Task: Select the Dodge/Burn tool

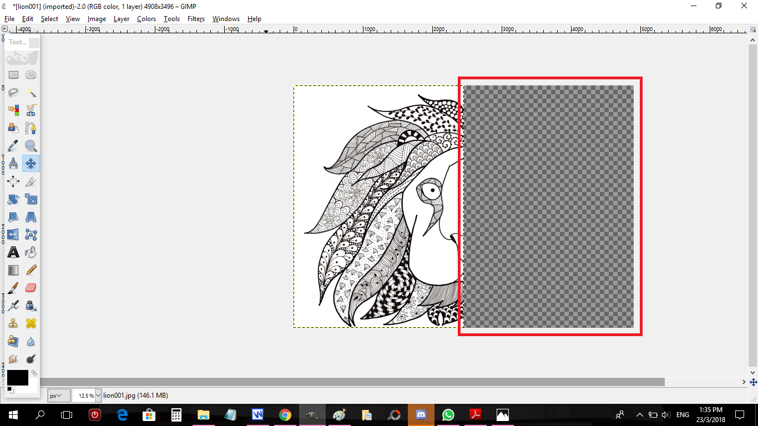Action: point(31,359)
